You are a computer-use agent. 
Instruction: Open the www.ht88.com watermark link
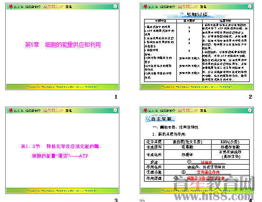tap(213, 196)
